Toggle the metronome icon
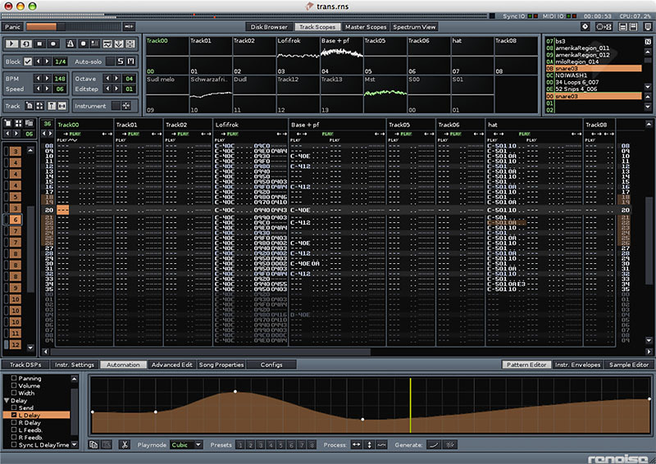656x464 pixels. coord(71,43)
